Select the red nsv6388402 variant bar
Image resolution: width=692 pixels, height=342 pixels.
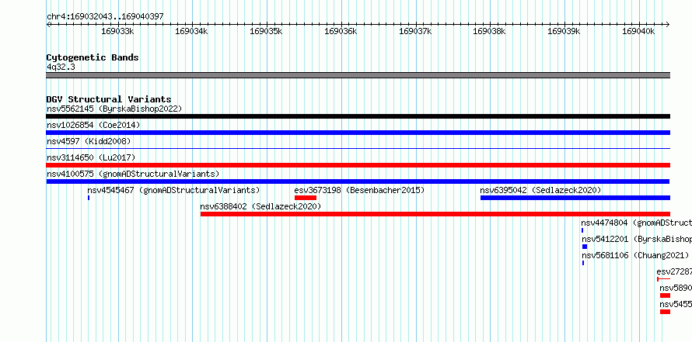pos(435,214)
